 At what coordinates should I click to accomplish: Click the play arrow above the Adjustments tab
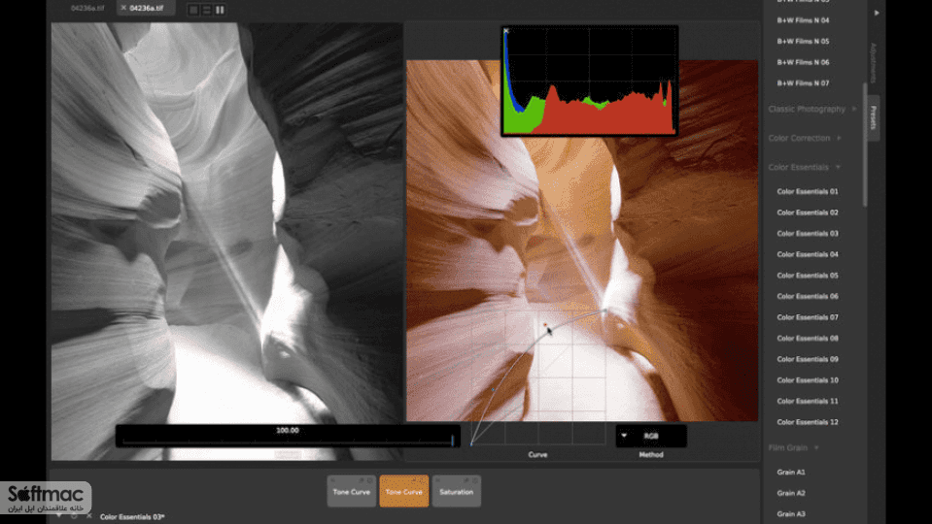tap(877, 13)
